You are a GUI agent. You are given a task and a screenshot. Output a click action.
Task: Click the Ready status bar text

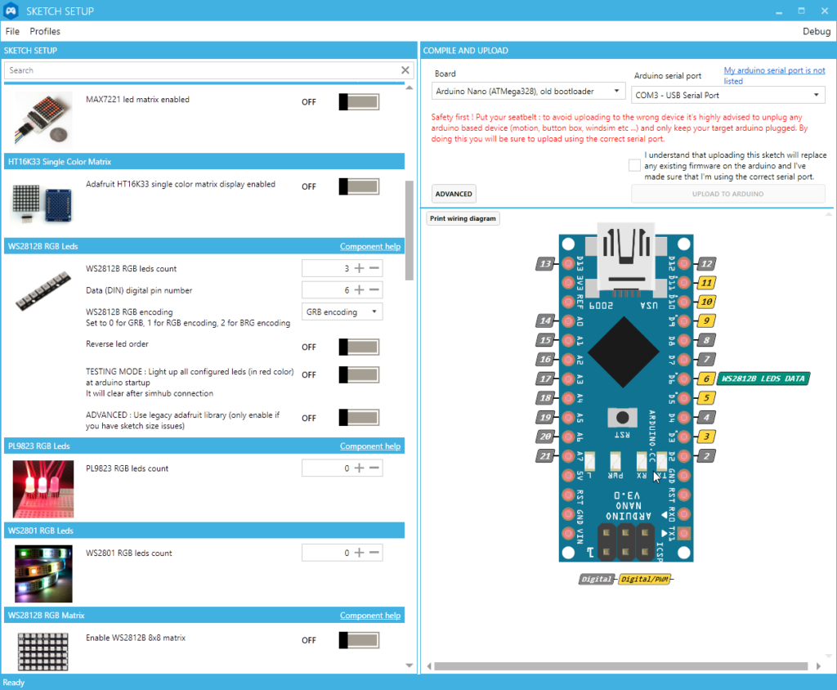tap(13, 683)
